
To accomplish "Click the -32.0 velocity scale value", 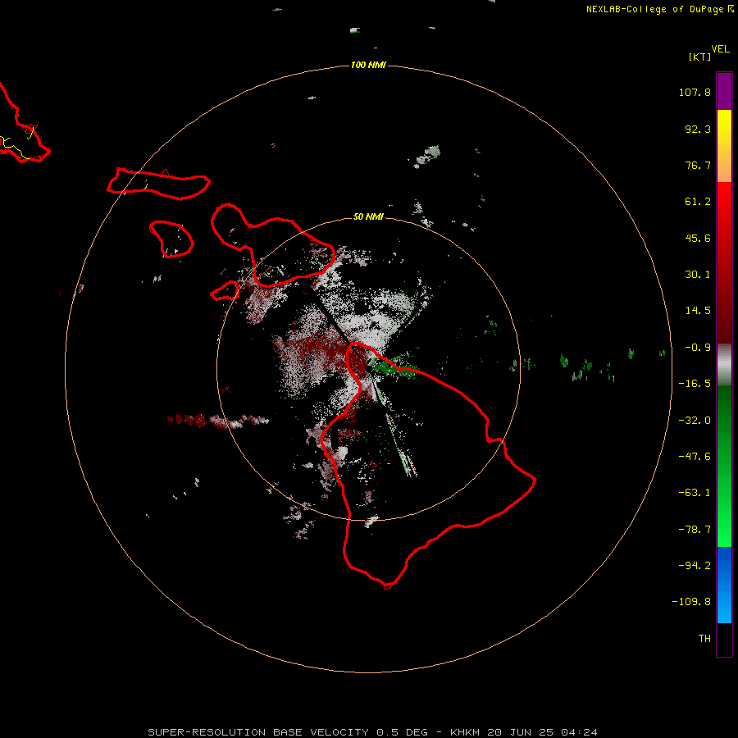I will (x=695, y=421).
